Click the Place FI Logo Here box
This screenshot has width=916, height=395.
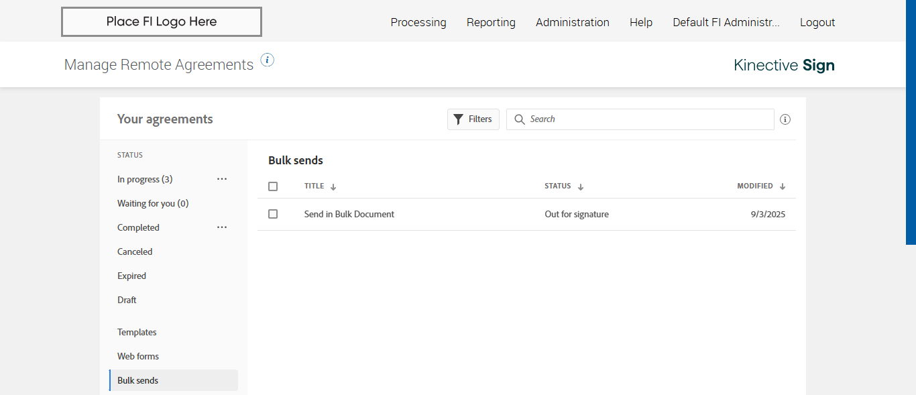click(162, 21)
